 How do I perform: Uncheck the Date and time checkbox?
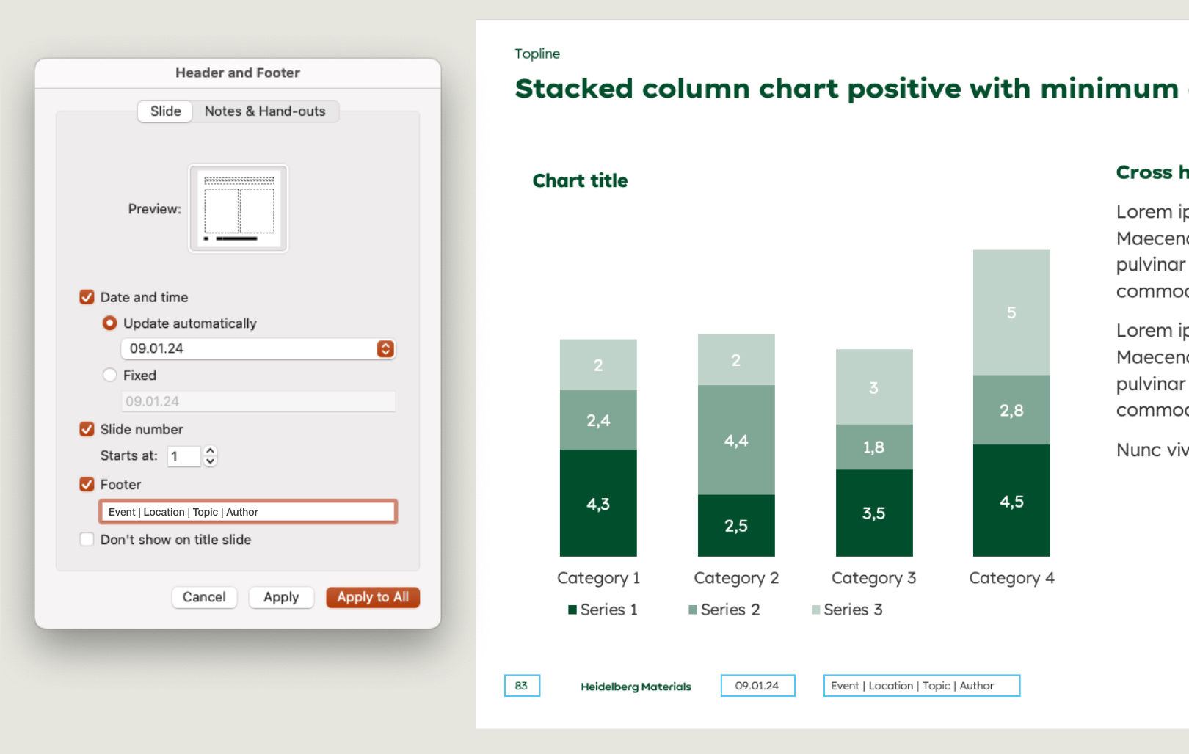point(87,297)
